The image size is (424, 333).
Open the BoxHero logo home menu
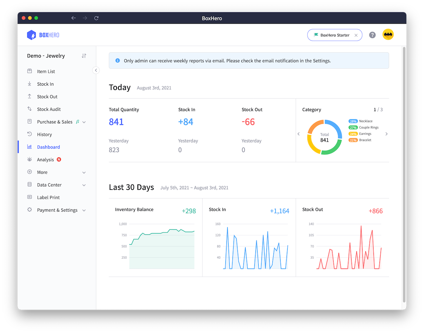[43, 34]
